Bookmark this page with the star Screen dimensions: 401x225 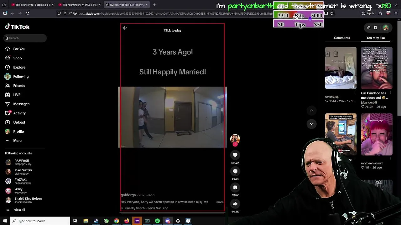click(x=332, y=13)
